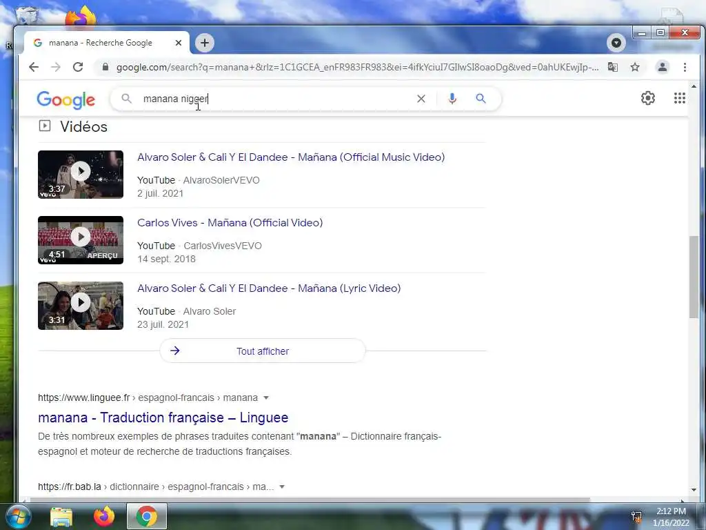Click Tout afficher button
706x530 pixels.
(x=263, y=351)
